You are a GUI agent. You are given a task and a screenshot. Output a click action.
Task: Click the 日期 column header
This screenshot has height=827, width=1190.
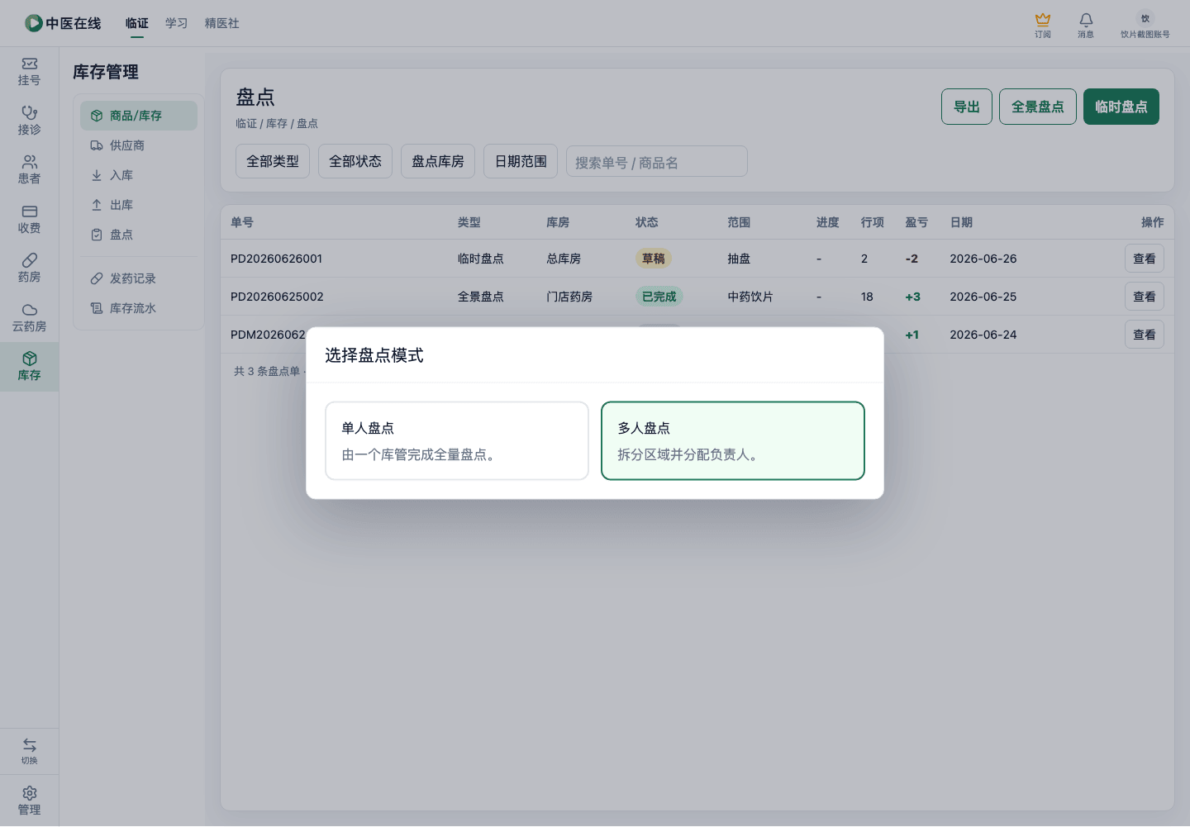click(x=961, y=222)
